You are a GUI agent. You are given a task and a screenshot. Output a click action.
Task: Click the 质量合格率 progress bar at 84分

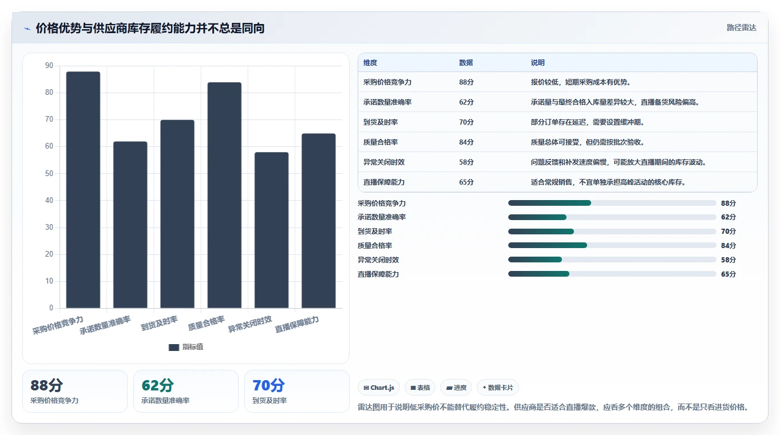point(612,246)
